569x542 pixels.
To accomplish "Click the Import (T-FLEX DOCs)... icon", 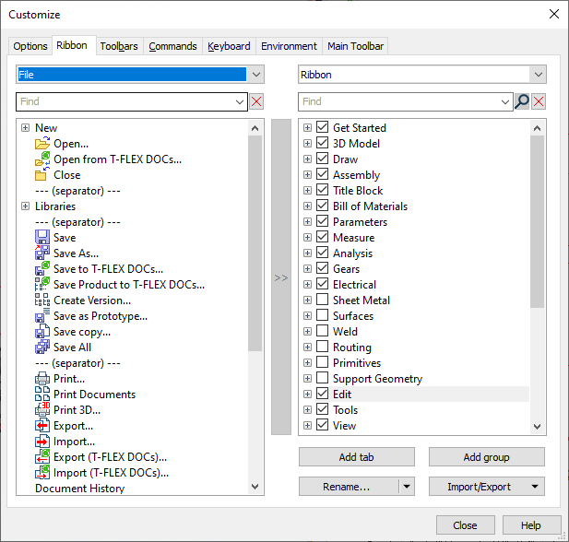I will (x=42, y=473).
